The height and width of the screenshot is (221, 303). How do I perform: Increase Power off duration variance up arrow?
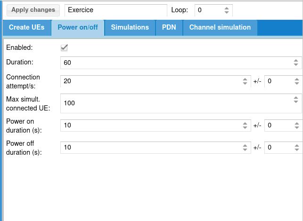297,145
